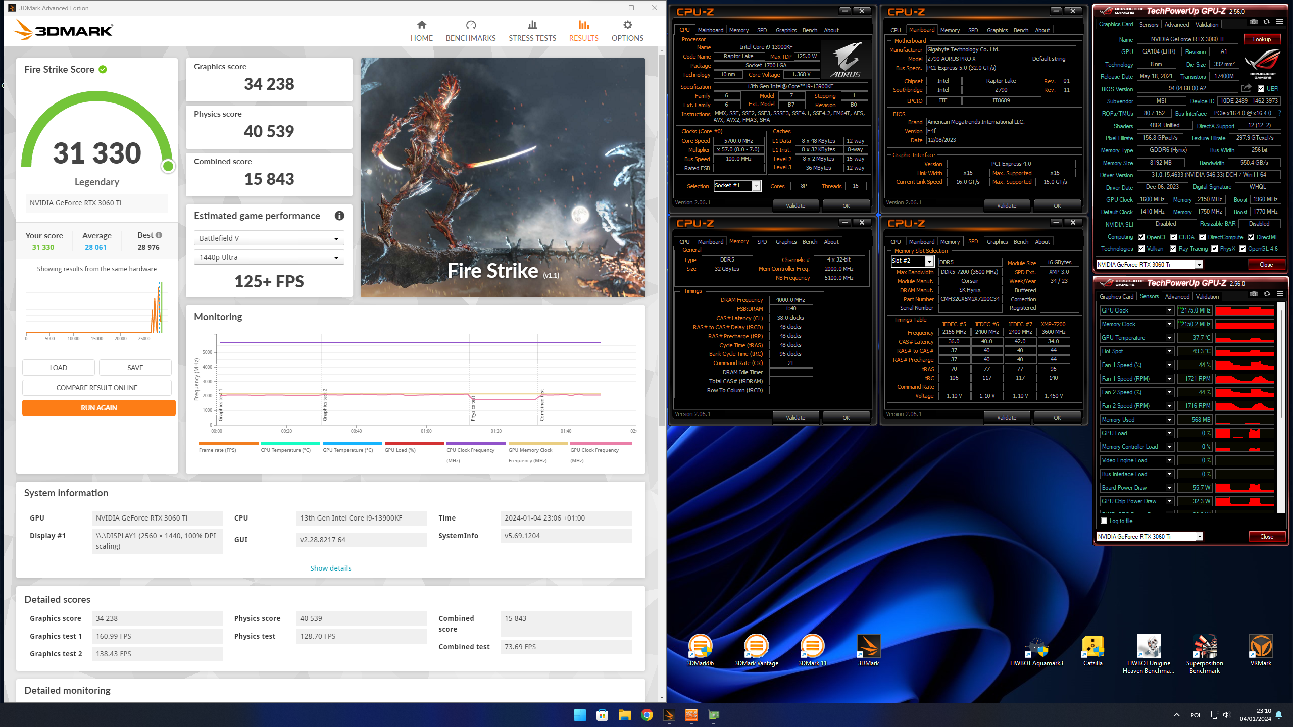Toggle the DirectML checkbox in GPU-Z
Screen dimensions: 1293x727
[x=1251, y=237]
